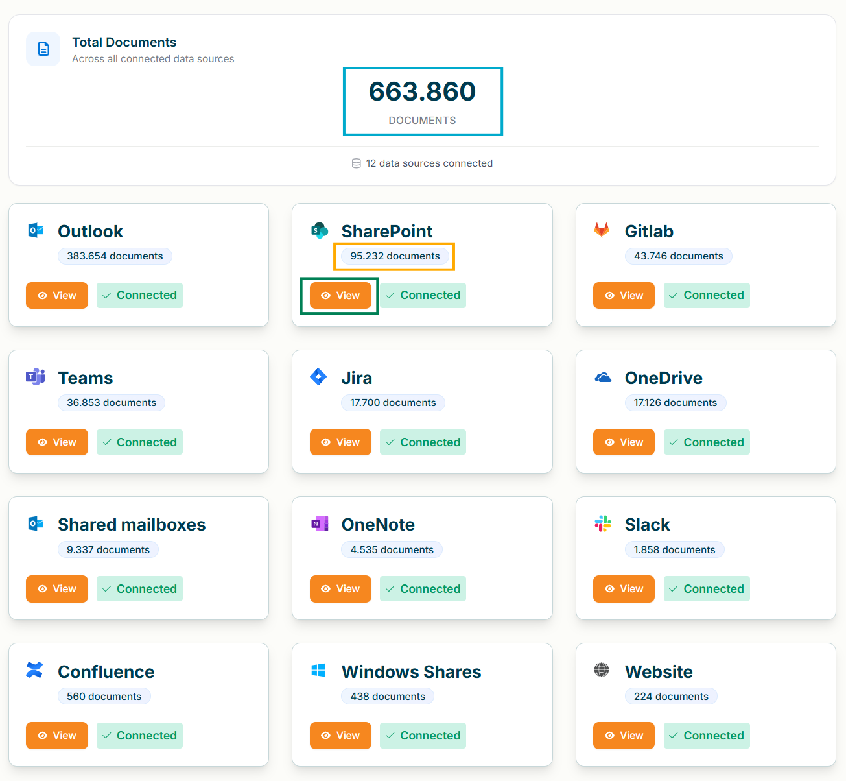The height and width of the screenshot is (781, 846).
Task: Select the "17.126 documents" OneDrive count
Action: coord(676,403)
